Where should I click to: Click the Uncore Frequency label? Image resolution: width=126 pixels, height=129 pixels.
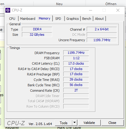coord(72,40)
